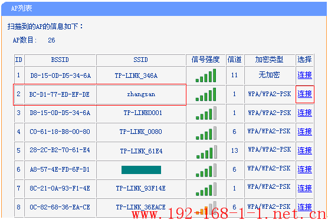This screenshot has width=328, height=223.
Task: Click the 连接 link for TP-LINK_346A
Action: [304, 75]
